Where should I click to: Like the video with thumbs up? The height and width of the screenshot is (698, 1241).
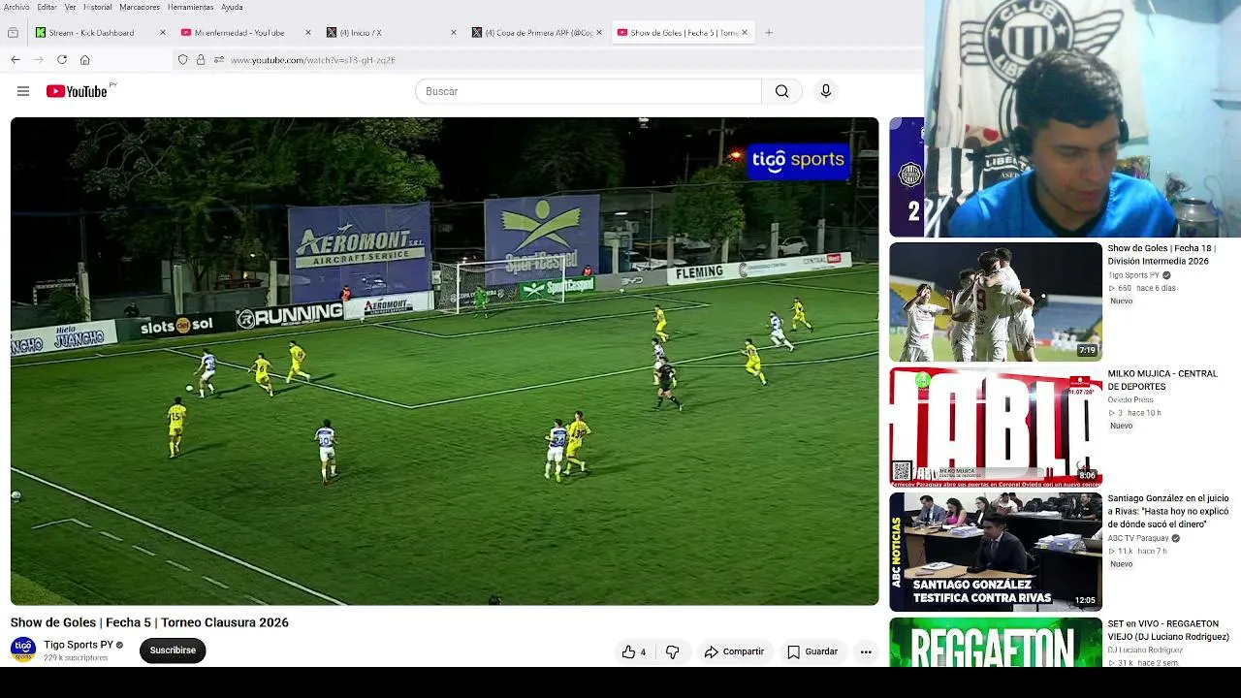[634, 651]
